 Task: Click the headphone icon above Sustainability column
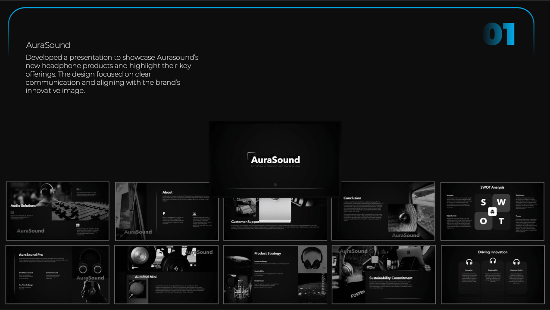(493, 261)
